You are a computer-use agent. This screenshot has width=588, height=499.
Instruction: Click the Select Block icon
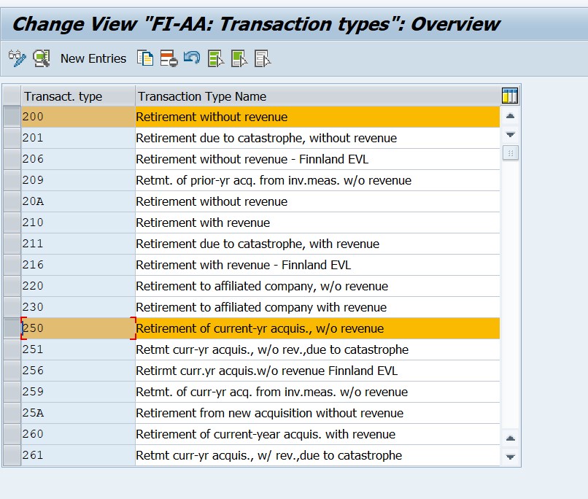click(239, 58)
